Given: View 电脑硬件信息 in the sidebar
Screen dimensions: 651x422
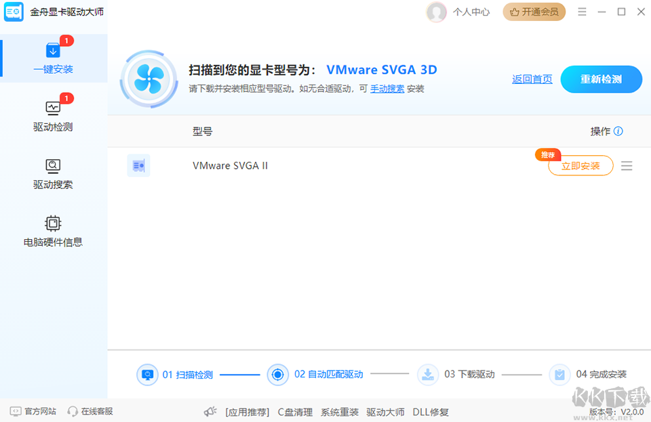Looking at the screenshot, I should pos(54,231).
